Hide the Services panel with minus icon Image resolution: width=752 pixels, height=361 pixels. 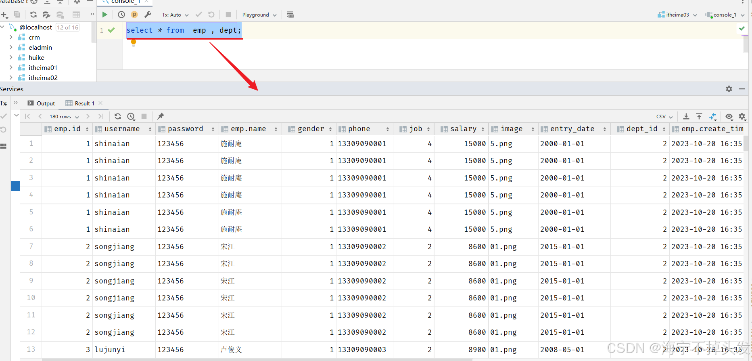click(742, 89)
